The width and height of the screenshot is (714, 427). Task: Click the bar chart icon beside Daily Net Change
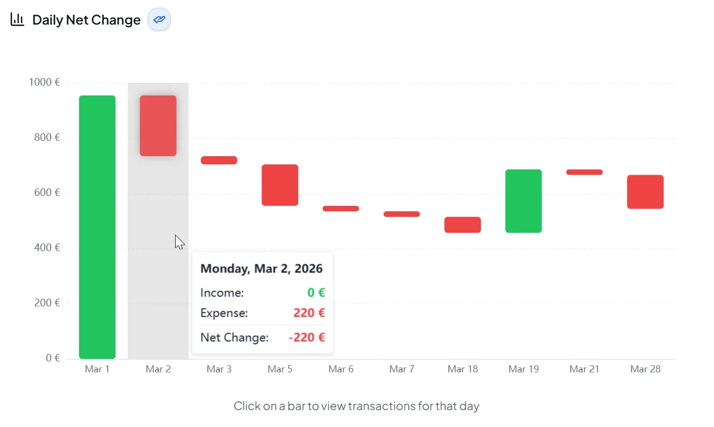click(17, 19)
